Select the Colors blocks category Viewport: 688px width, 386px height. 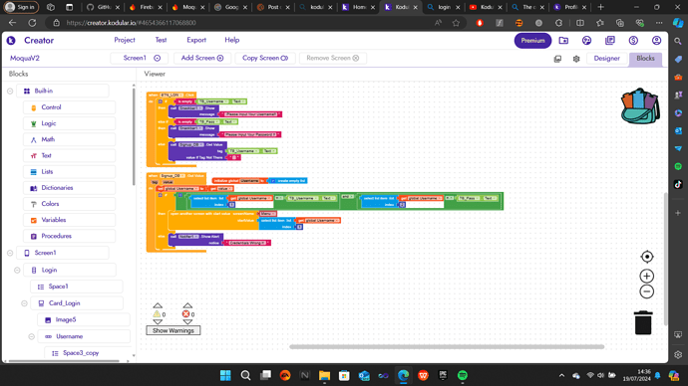tap(69, 204)
